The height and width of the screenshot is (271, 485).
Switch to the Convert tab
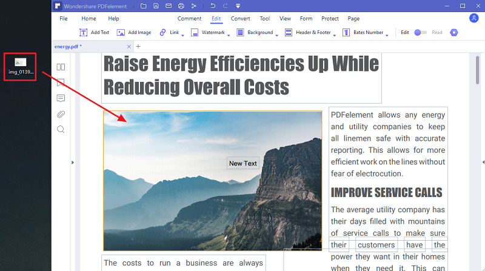[240, 19]
